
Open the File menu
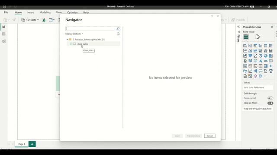click(x=6, y=12)
